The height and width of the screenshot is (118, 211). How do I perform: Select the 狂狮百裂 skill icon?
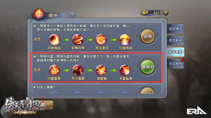point(78,40)
